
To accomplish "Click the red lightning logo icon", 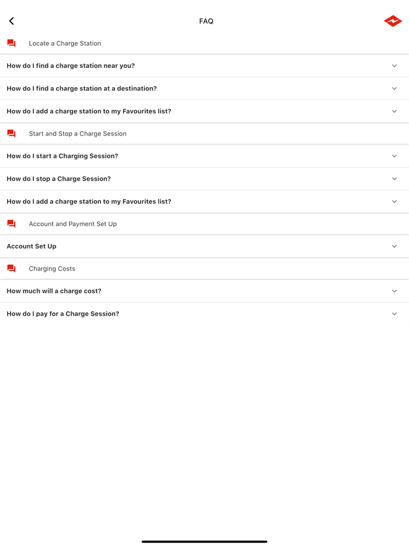I will tap(393, 21).
